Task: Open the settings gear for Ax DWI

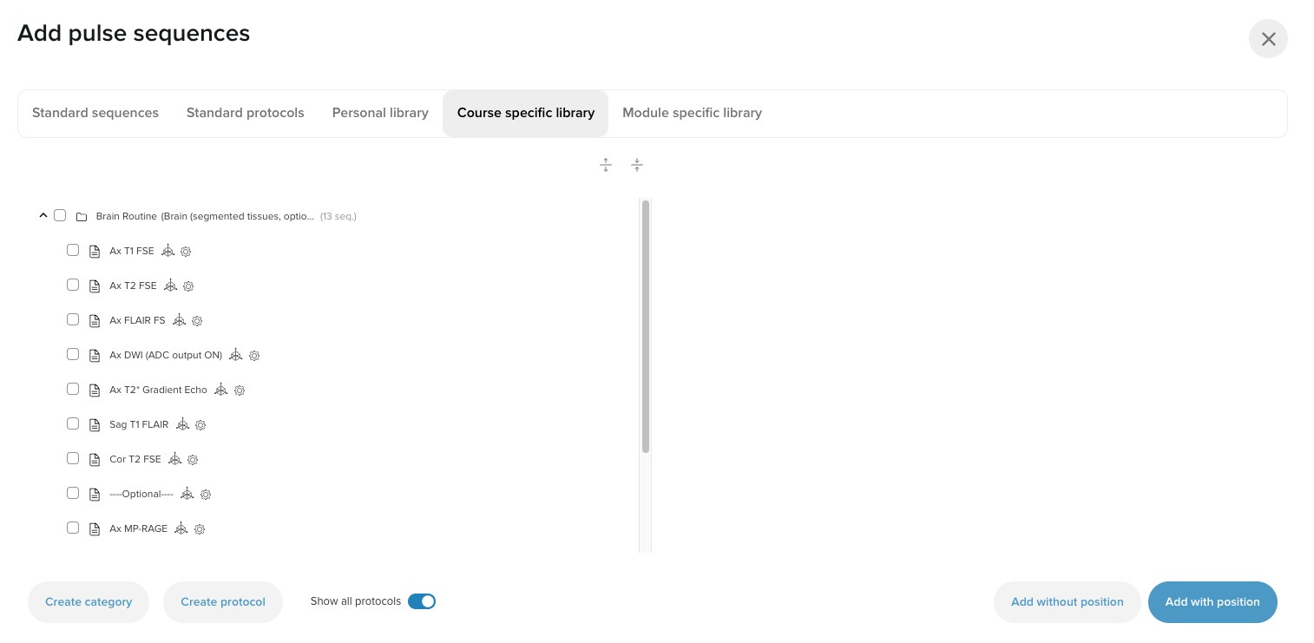Action: coord(254,356)
